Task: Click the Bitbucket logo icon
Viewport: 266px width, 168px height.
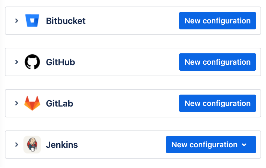Action: [32, 21]
